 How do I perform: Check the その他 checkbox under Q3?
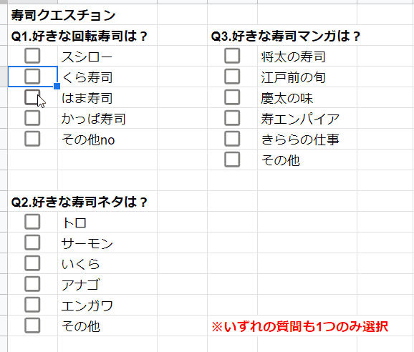[232, 160]
